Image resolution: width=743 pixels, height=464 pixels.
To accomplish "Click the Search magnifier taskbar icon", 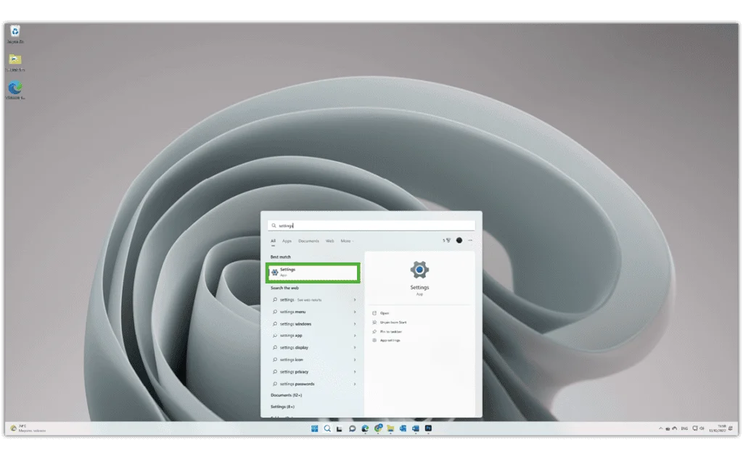I will (x=327, y=428).
